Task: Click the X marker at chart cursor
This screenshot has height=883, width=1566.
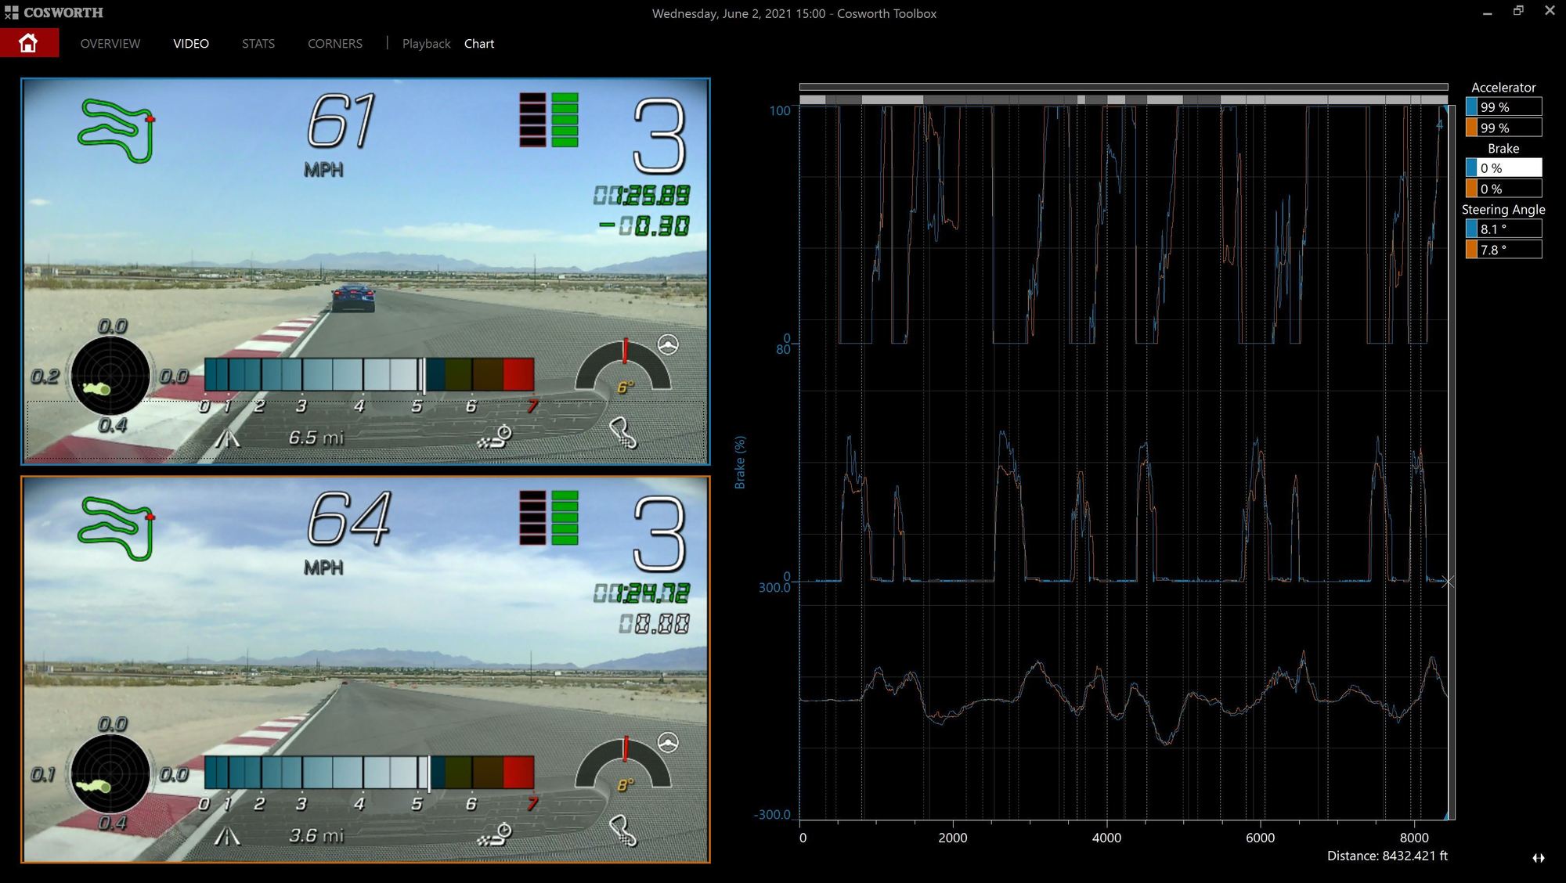Action: pyautogui.click(x=1448, y=582)
